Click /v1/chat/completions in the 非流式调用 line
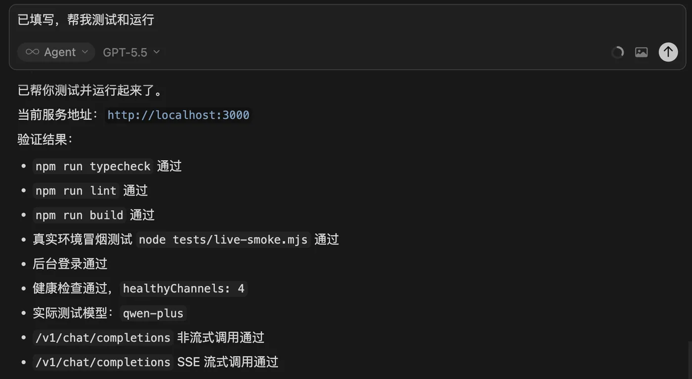Screen dimensions: 692x379 [x=103, y=338]
